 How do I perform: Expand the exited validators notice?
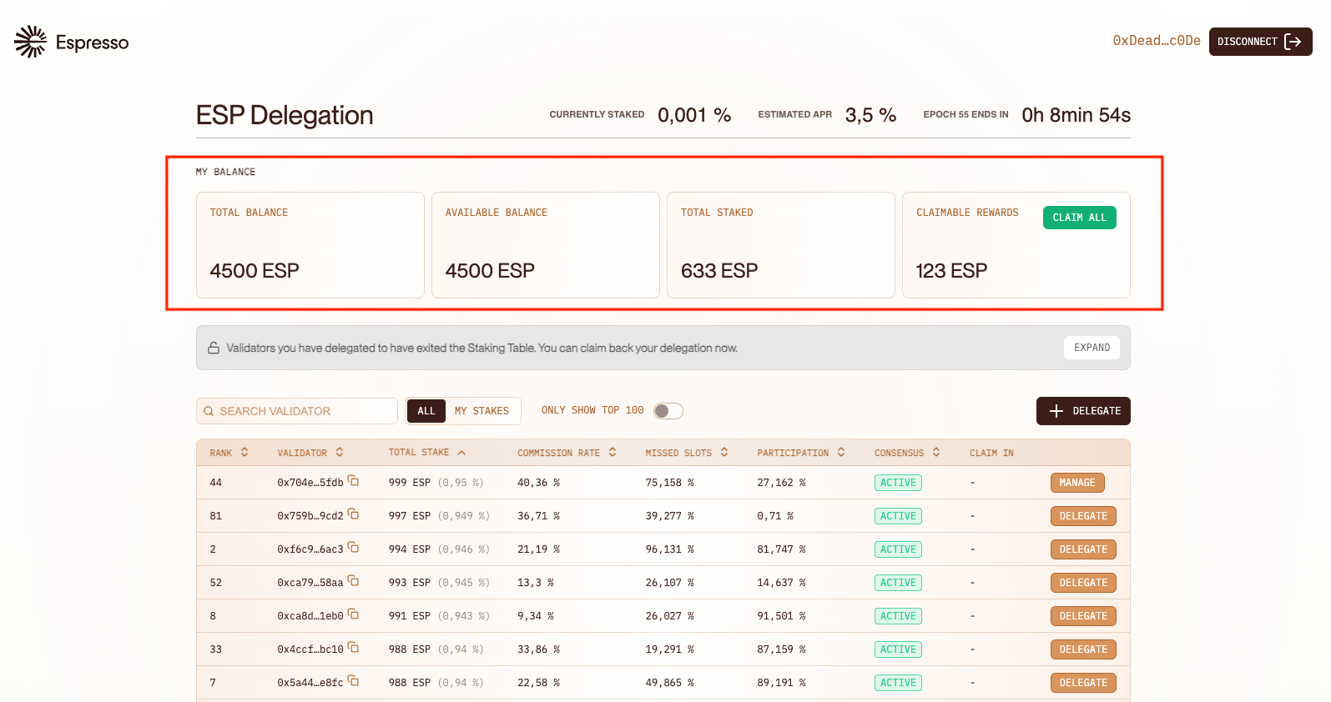point(1091,348)
